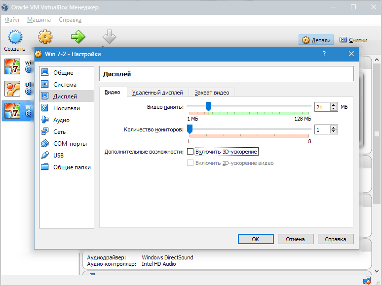This screenshot has width=382, height=286.
Task: Select the Система chip icon in sidebar
Action: pyautogui.click(x=45, y=85)
